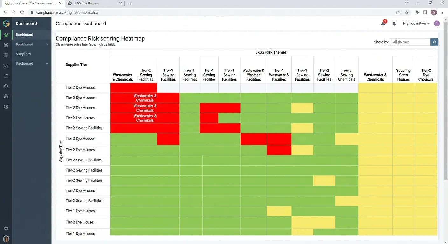Bookmark page with the star icon
Viewport: 448px width, 244px height.
pos(407,12)
